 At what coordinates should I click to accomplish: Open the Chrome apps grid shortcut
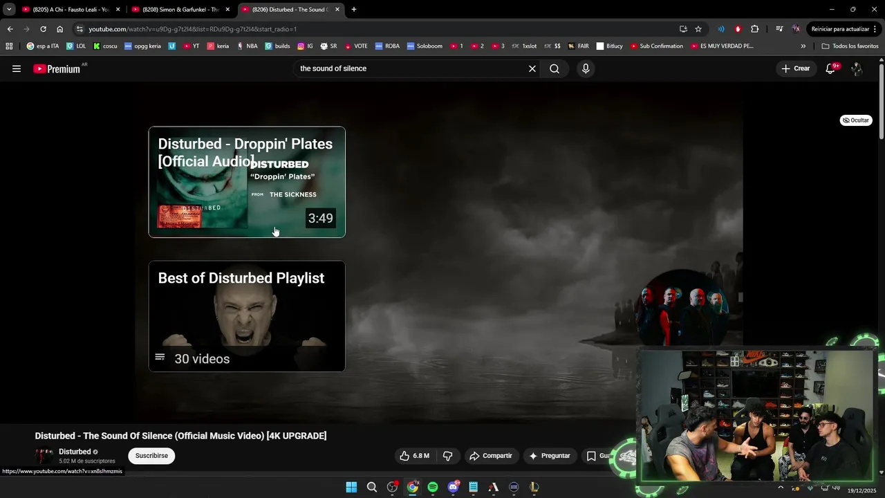pos(9,46)
